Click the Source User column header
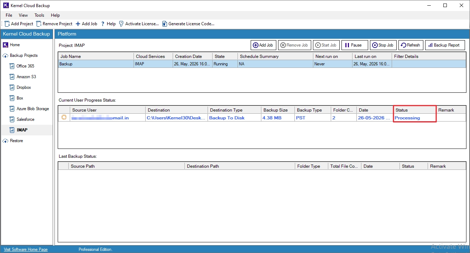This screenshot has height=253, width=470. tap(108, 110)
